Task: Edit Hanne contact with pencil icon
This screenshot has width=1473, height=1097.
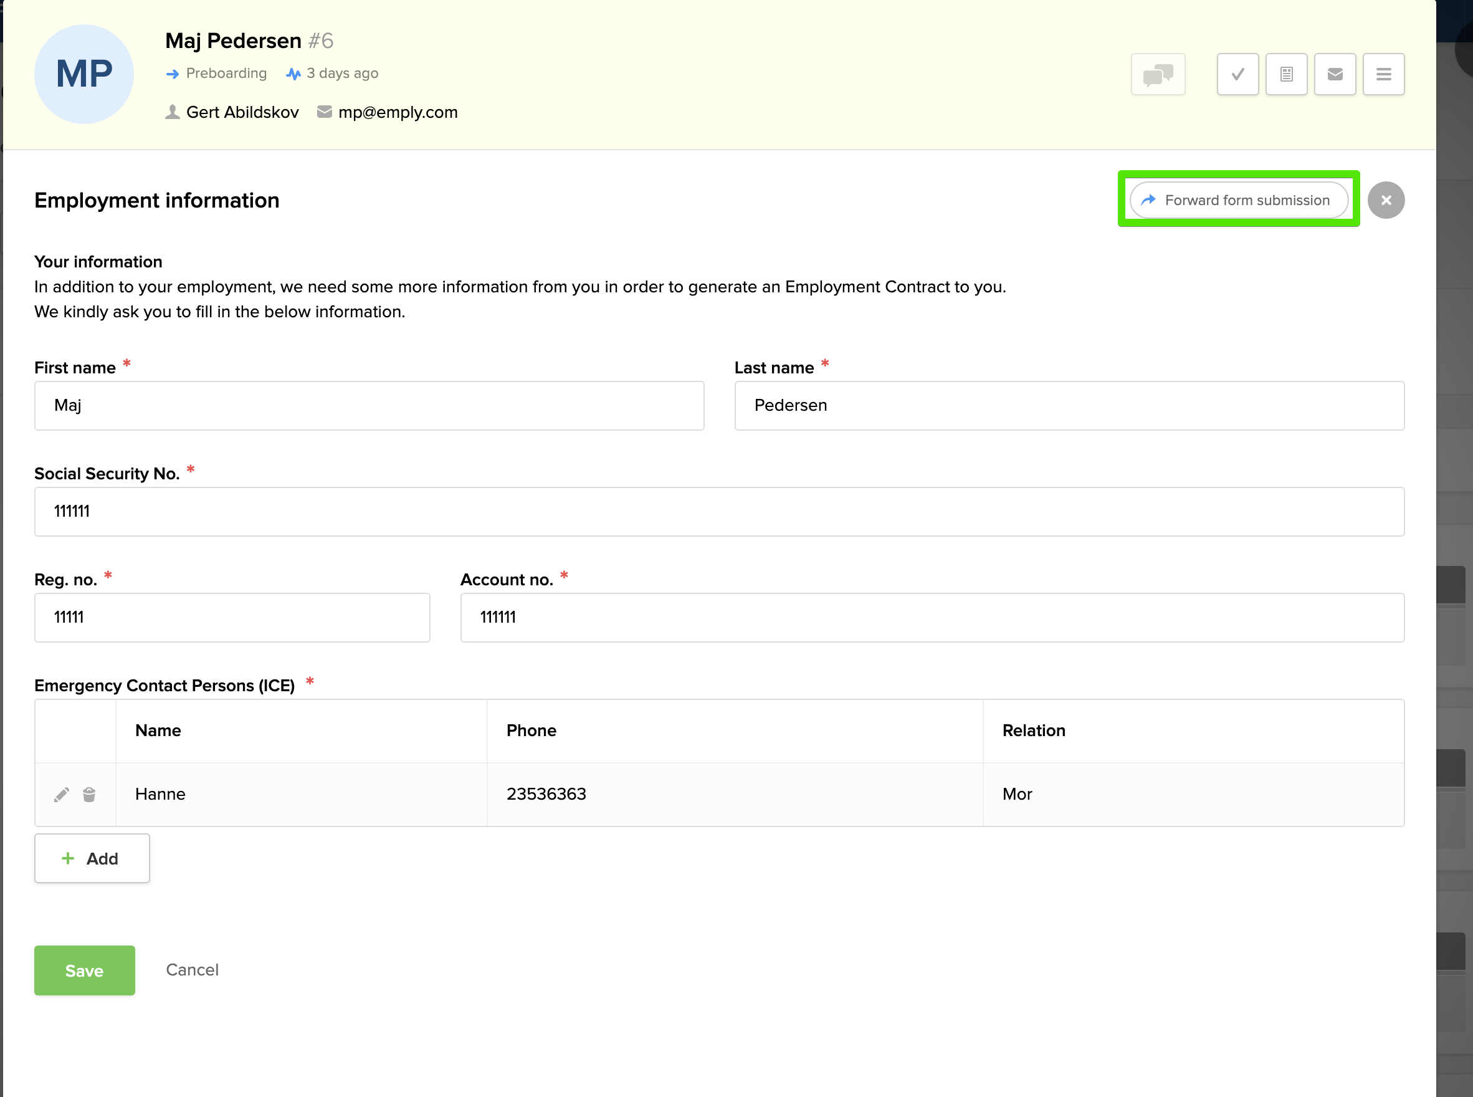Action: (62, 794)
